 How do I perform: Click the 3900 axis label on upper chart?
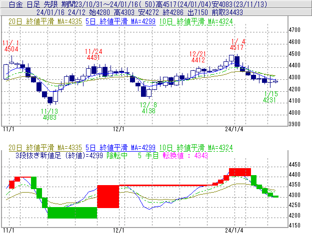click(294, 124)
